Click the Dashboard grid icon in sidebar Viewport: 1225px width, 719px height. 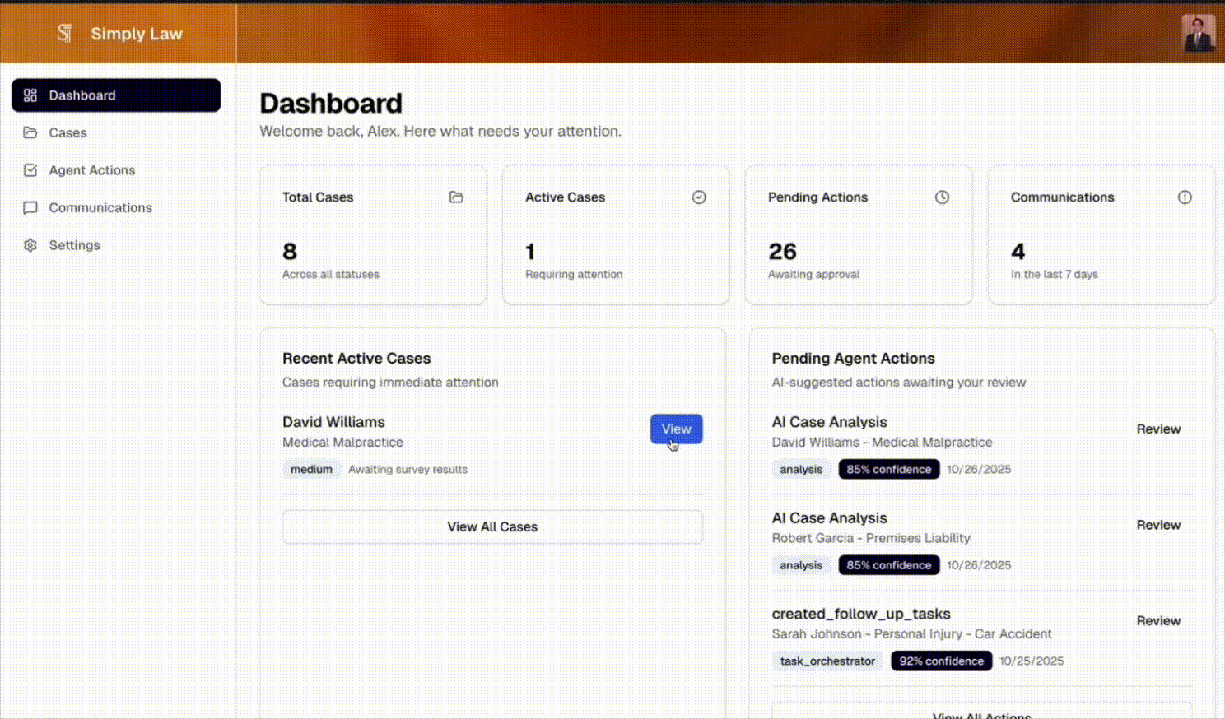click(30, 95)
